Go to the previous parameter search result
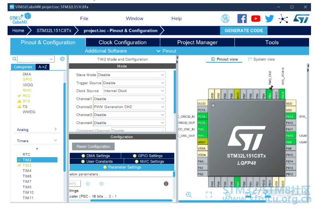This screenshot has height=208, width=315. point(88,184)
